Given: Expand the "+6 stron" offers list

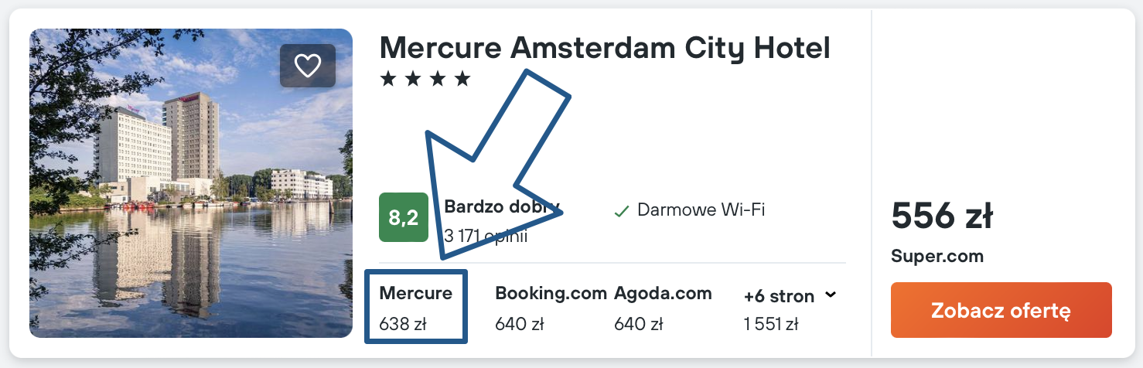Looking at the screenshot, I should pyautogui.click(x=779, y=296).
